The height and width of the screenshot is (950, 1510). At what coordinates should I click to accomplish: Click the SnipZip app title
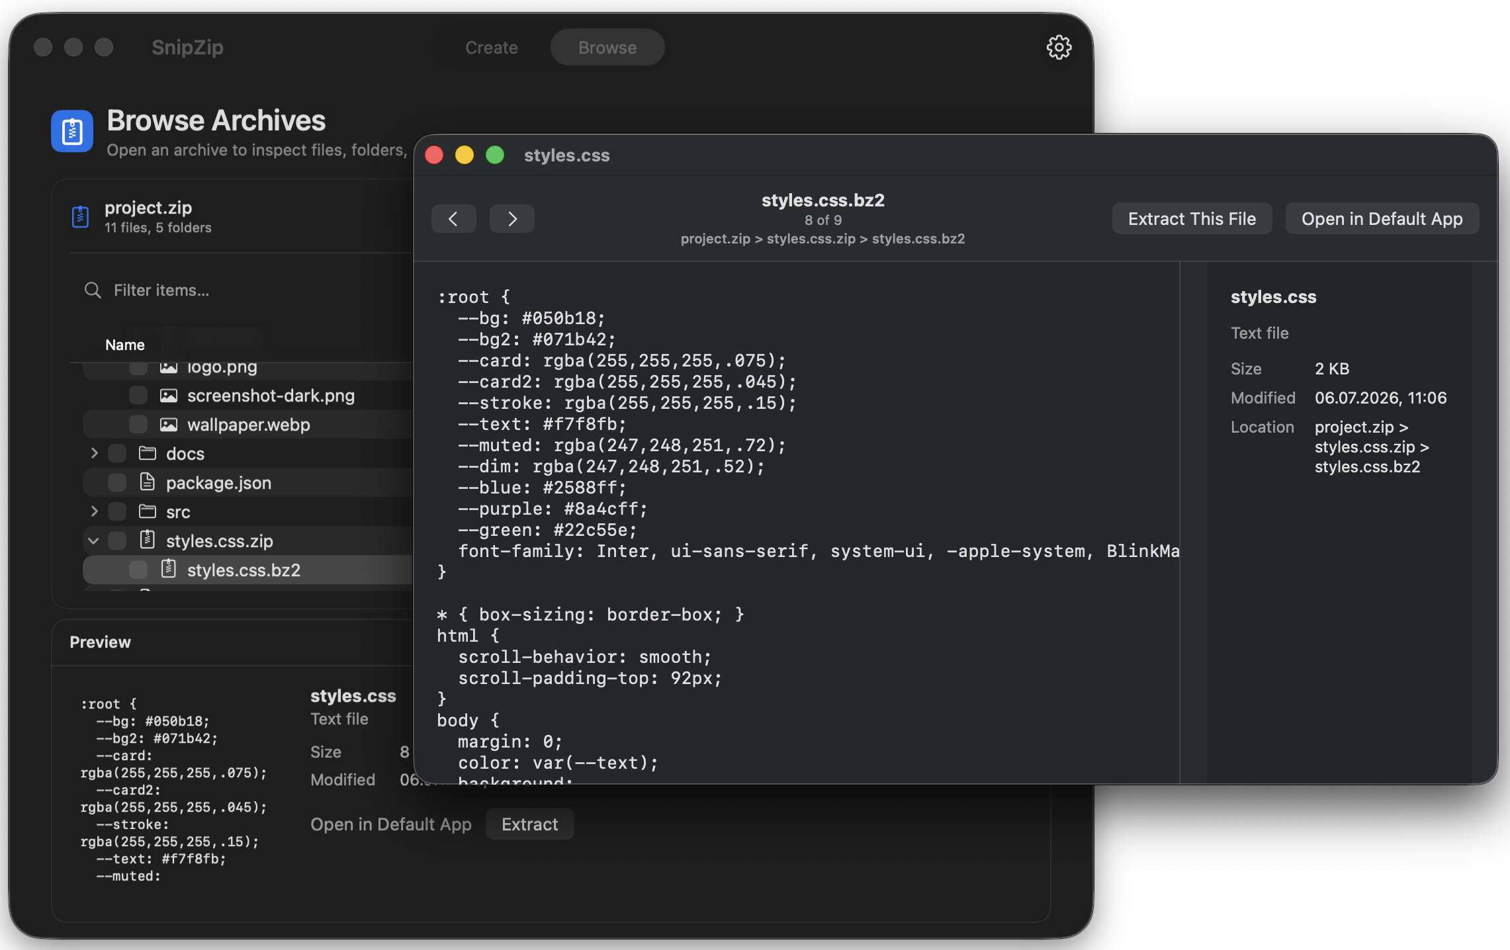coord(187,48)
